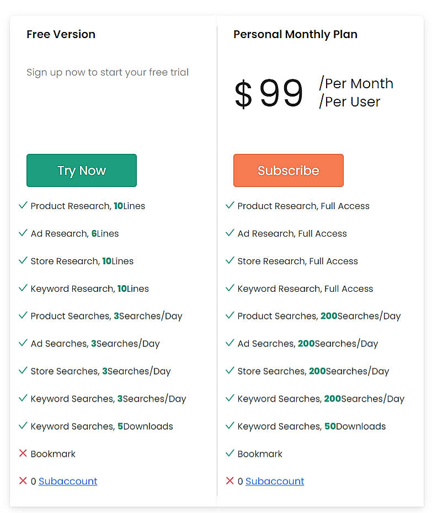The height and width of the screenshot is (513, 432).
Task: Click the check beside Product Searches, 200 Searches/Day
Action: (230, 316)
